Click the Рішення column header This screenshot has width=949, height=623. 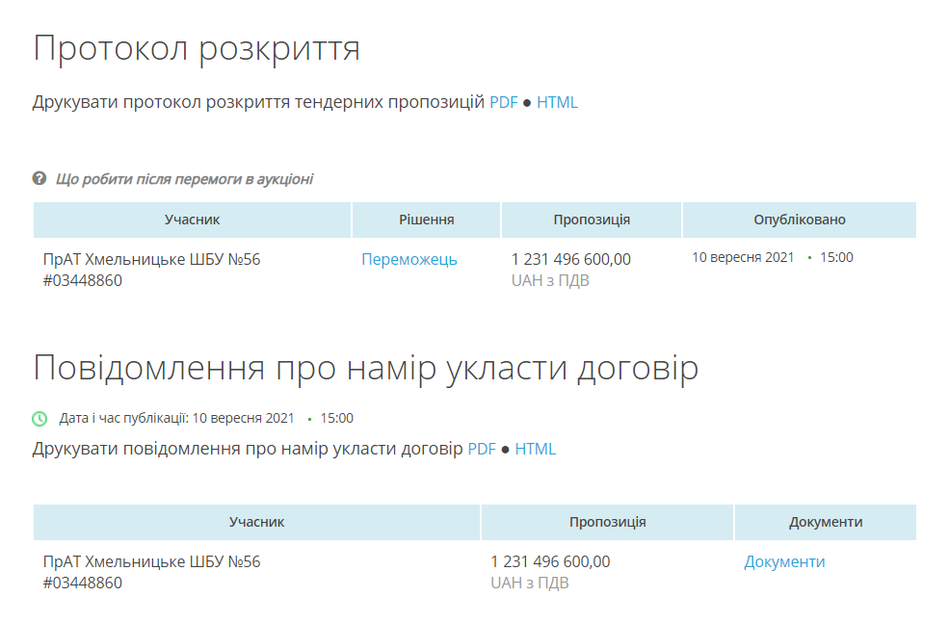426,220
